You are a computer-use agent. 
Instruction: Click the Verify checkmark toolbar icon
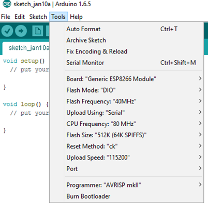coord(7,31)
